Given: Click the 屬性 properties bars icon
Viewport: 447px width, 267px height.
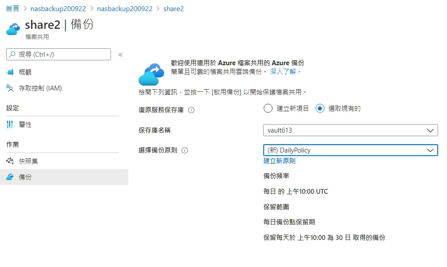Looking at the screenshot, I should tap(10, 125).
